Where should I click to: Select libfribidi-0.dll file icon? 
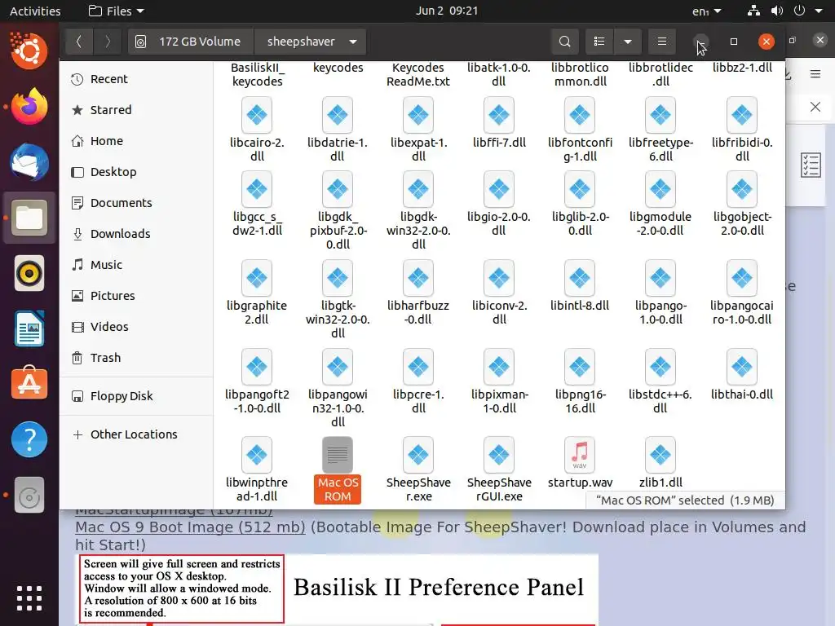point(742,115)
